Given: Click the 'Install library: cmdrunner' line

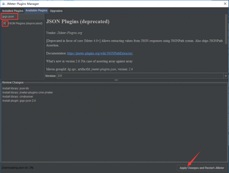Looking at the screenshot, I should click(18, 97).
